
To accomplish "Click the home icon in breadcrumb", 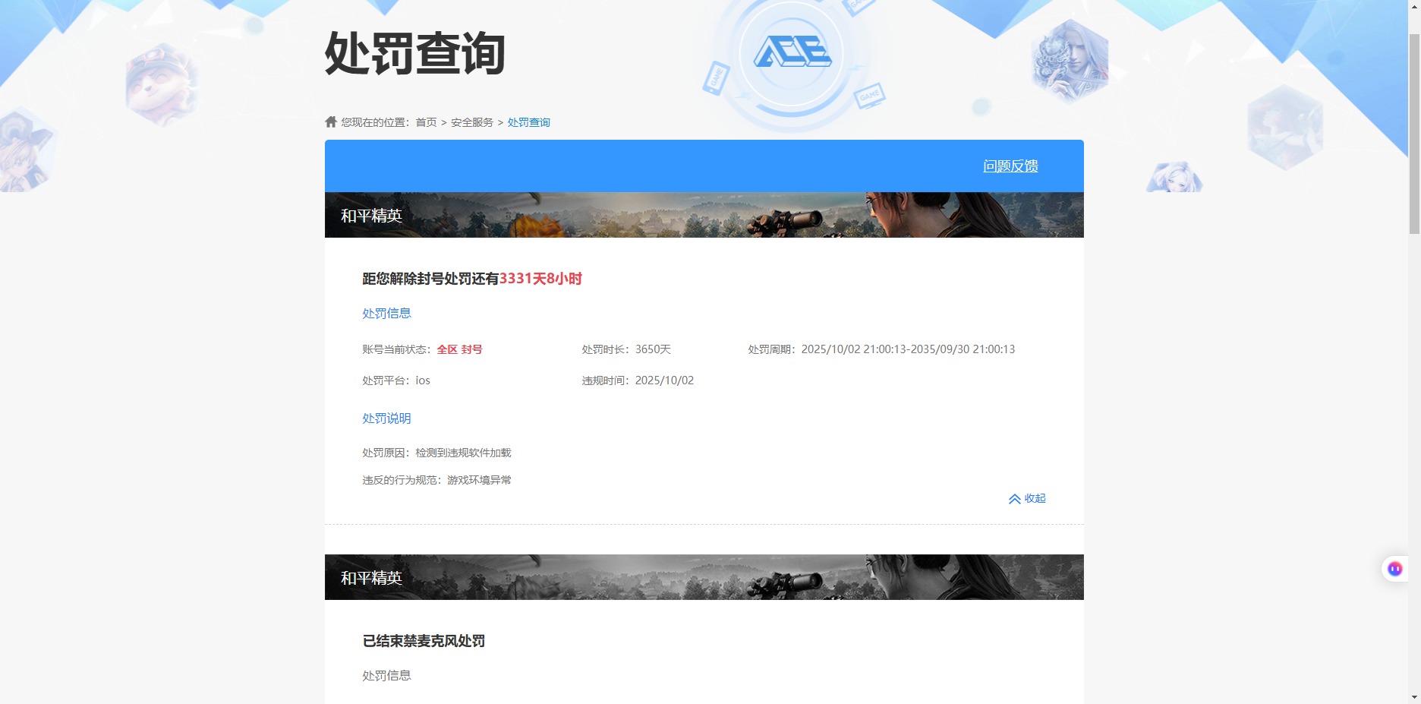I will [x=331, y=122].
